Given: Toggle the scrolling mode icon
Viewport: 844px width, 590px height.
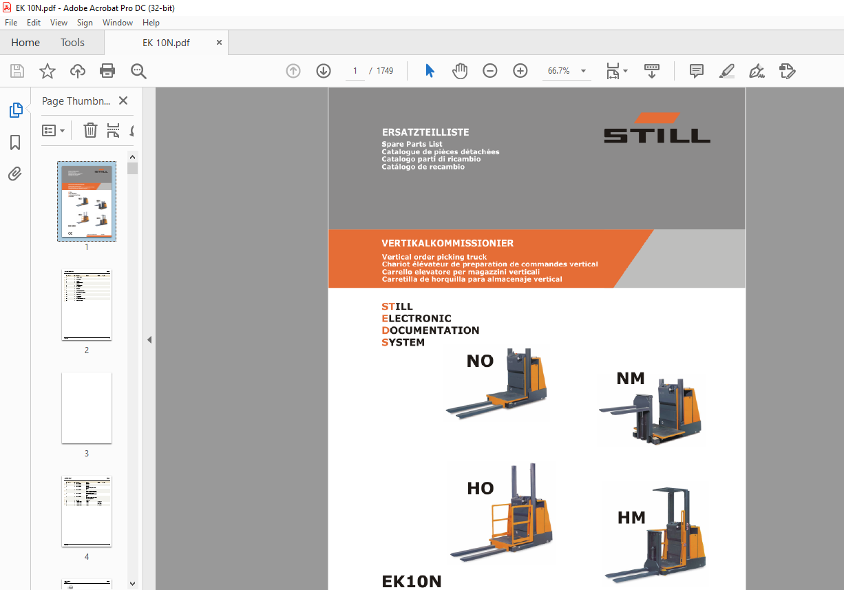Looking at the screenshot, I should coord(651,71).
